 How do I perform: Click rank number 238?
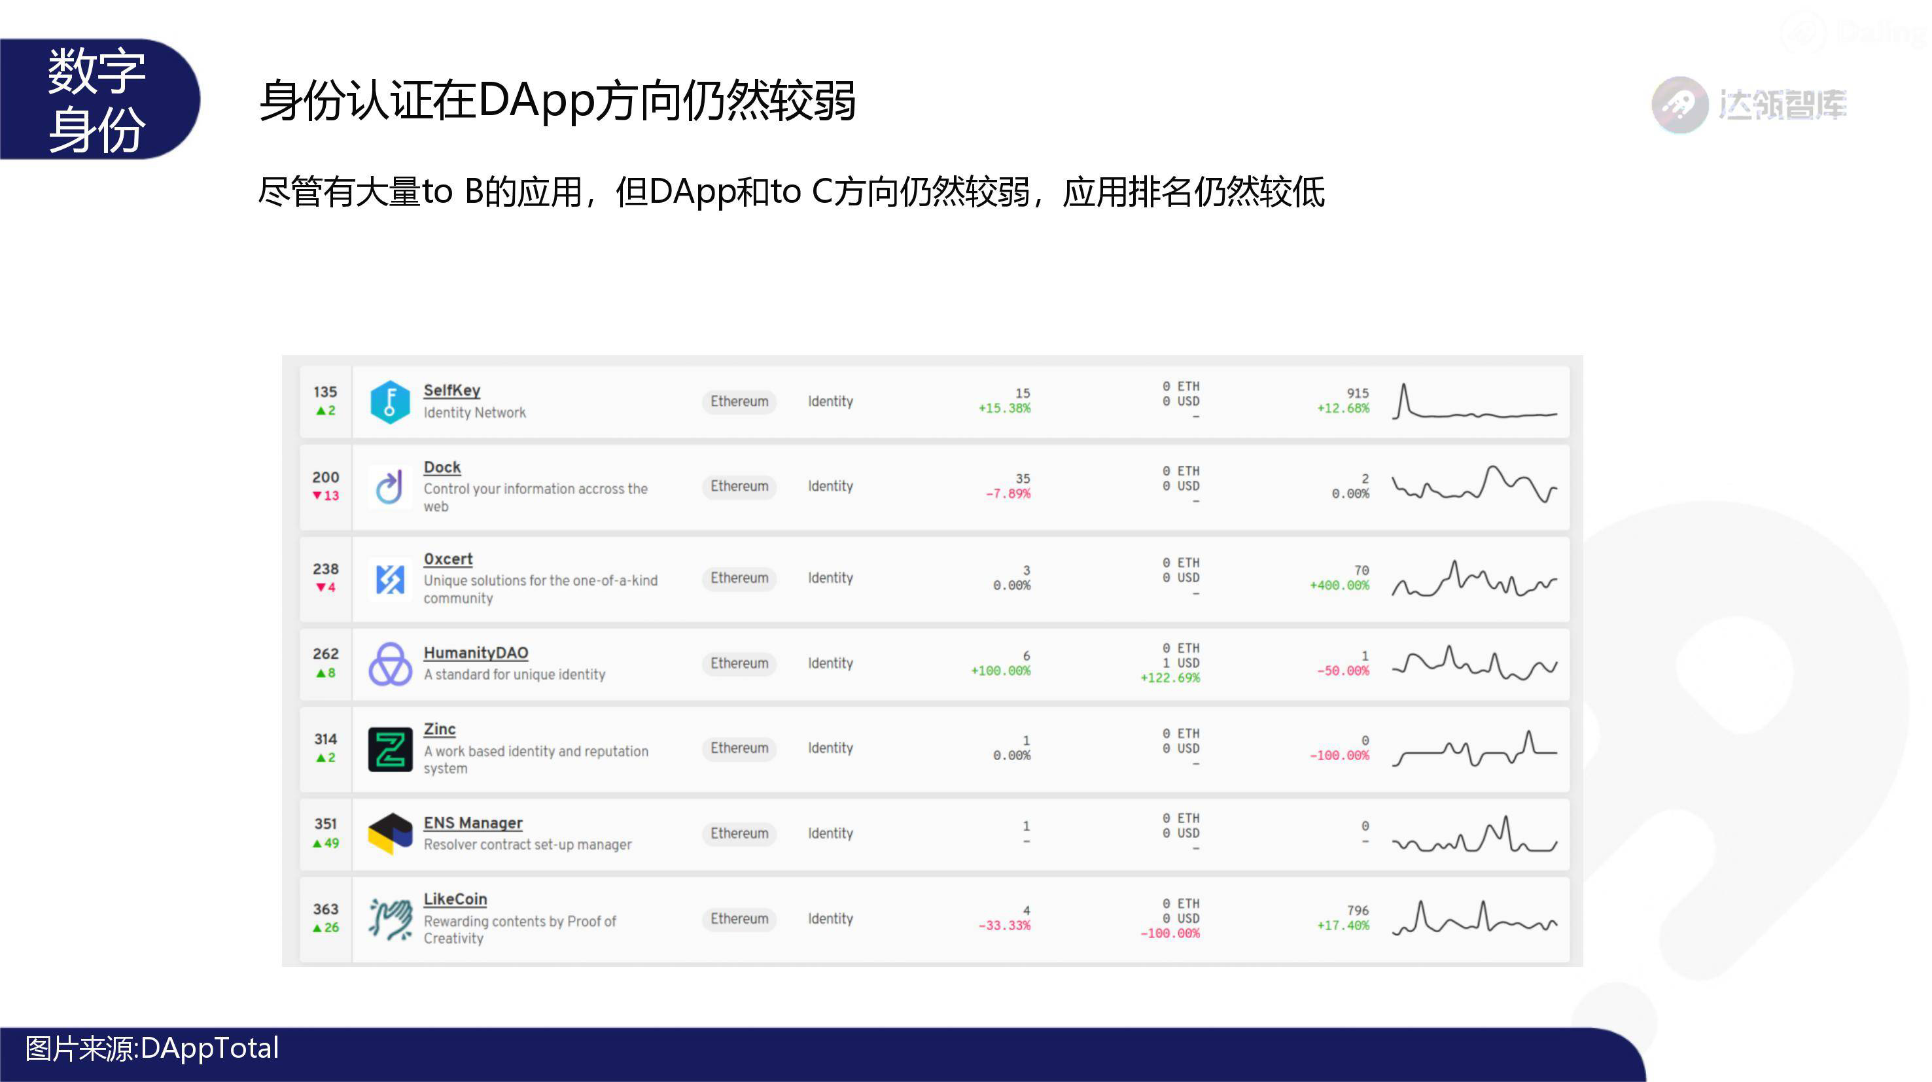[x=326, y=569]
